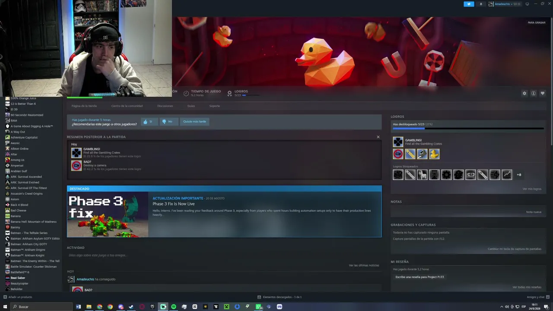Open Steam from the taskbar

pos(131,307)
